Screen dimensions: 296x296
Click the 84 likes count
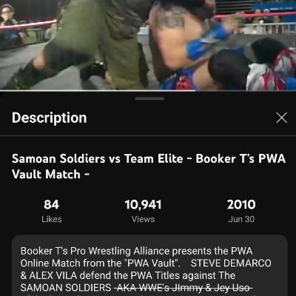(51, 204)
